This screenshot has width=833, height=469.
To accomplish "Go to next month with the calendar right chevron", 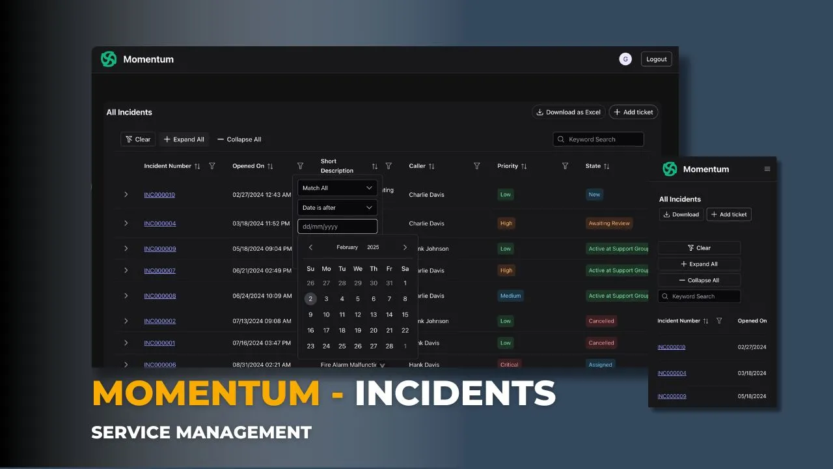I will pyautogui.click(x=405, y=248).
